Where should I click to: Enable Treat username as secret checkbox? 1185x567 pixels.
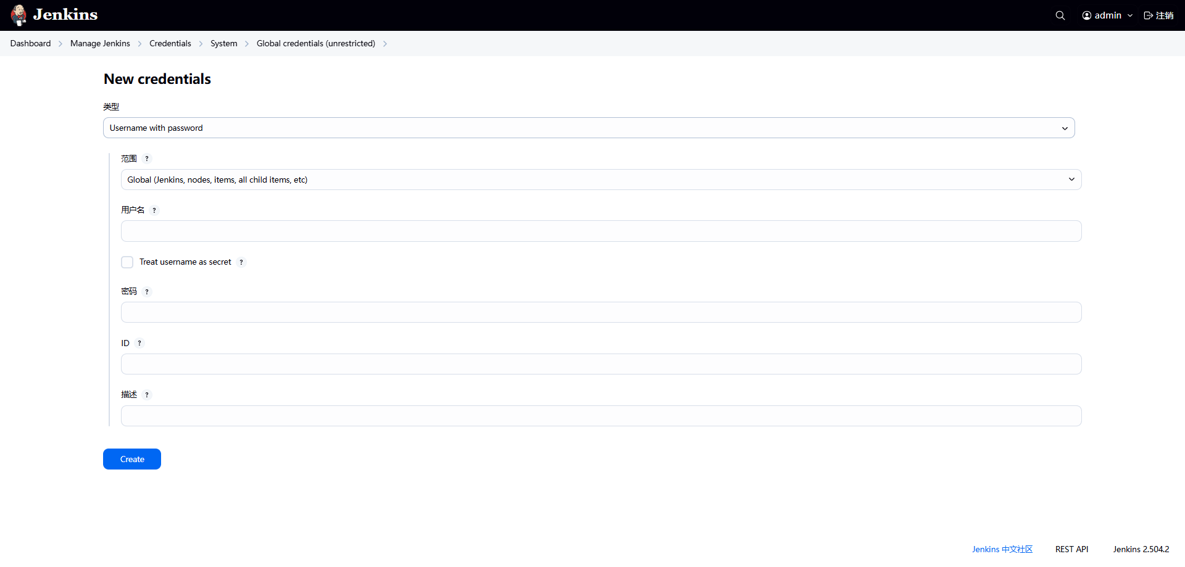pyautogui.click(x=127, y=262)
